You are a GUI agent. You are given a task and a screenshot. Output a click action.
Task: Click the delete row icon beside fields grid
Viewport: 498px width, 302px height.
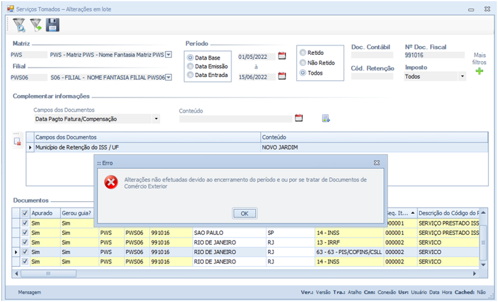tap(18, 141)
